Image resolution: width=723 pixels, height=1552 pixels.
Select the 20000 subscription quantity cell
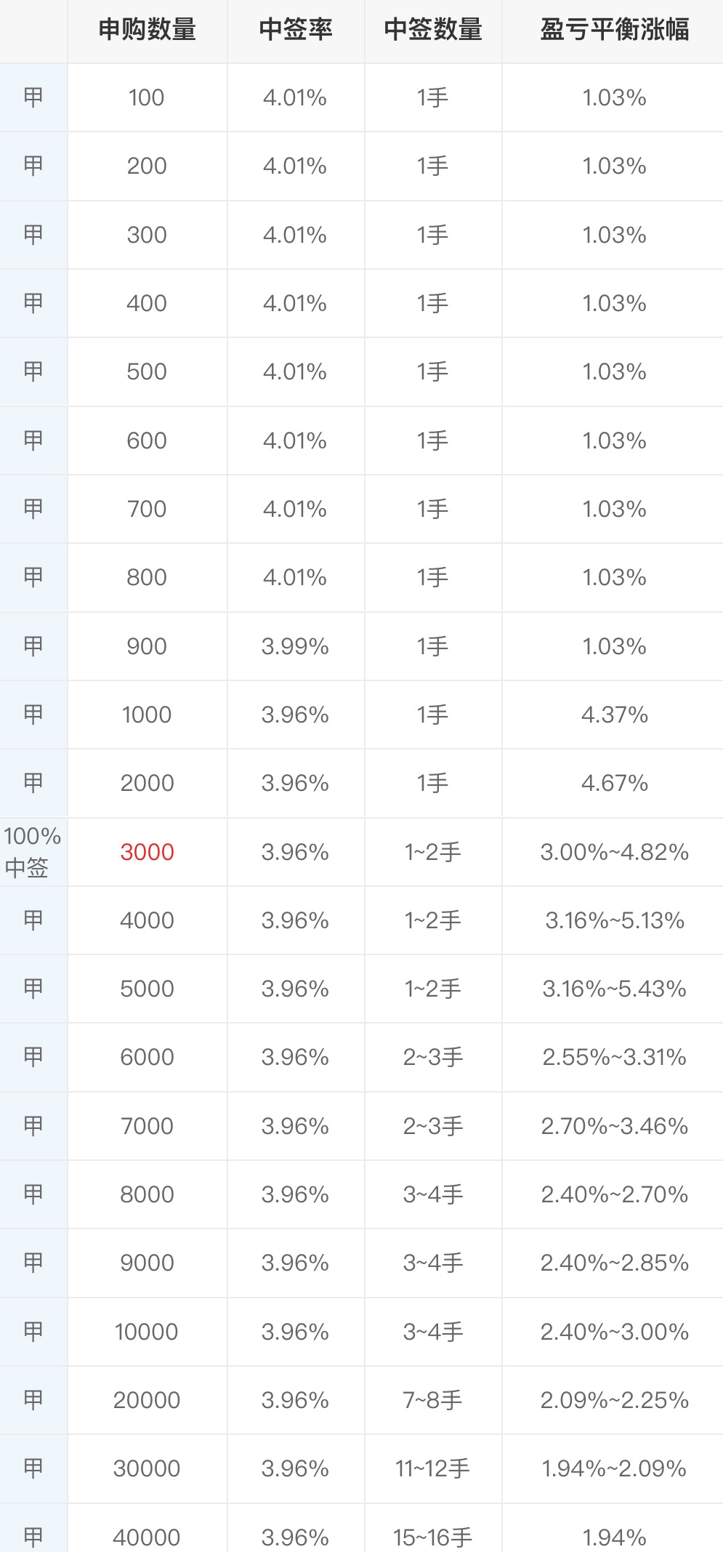tap(147, 1400)
